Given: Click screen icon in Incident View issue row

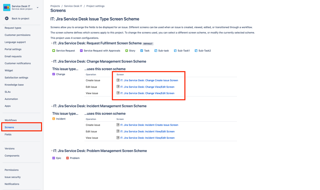Looking at the screenshot, I should point(118,138).
